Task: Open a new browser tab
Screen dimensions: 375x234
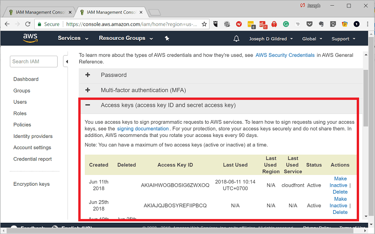Action: point(155,13)
